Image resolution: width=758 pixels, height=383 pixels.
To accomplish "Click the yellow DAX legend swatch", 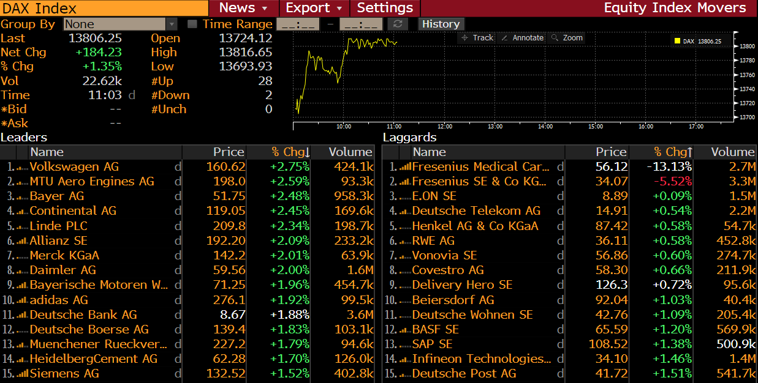I will (x=677, y=41).
